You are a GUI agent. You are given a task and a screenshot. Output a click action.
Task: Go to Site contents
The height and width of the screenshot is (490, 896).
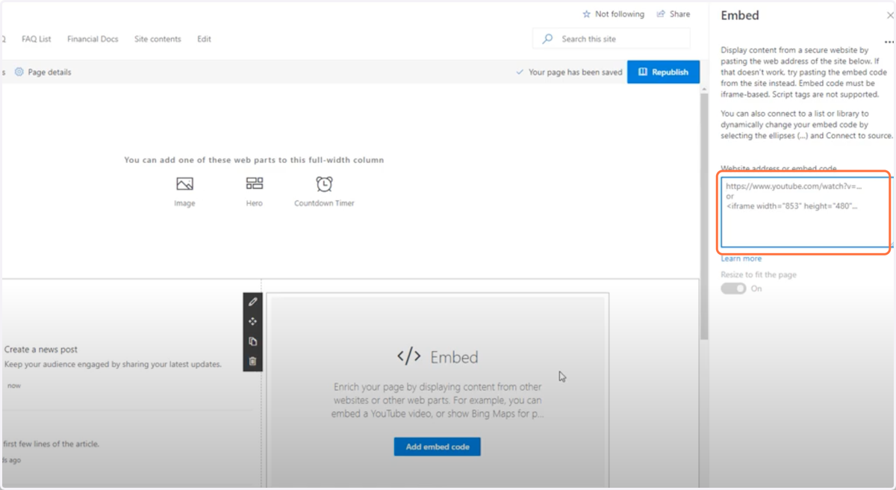[158, 39]
